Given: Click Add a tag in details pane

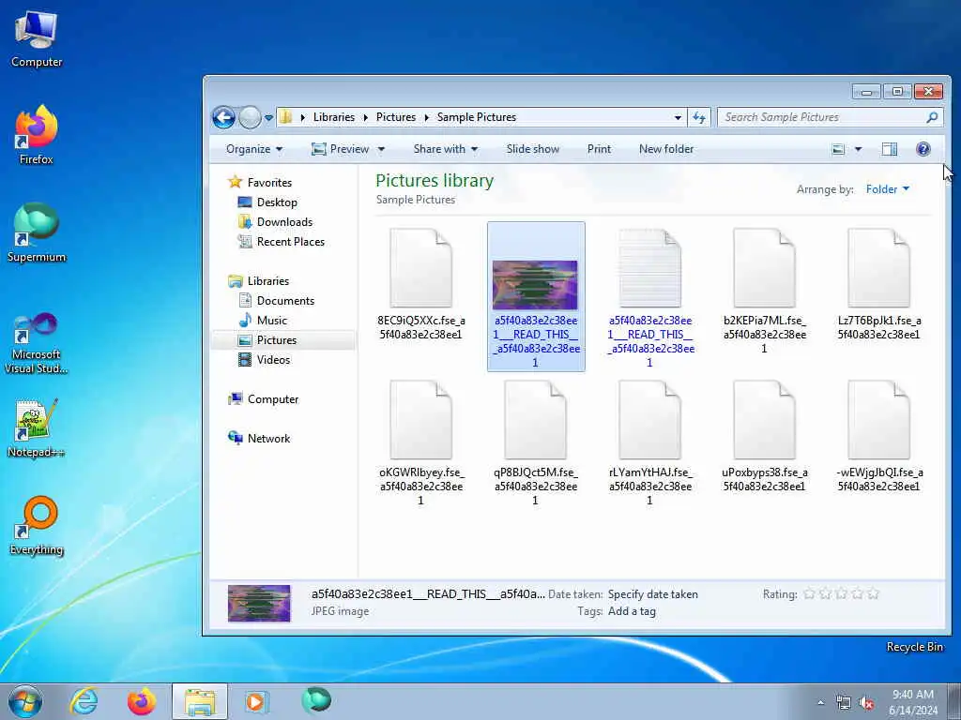Looking at the screenshot, I should (x=632, y=611).
